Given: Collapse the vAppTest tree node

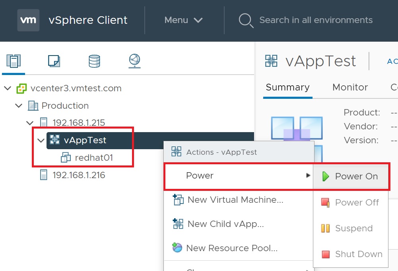Looking at the screenshot, I should 41,140.
